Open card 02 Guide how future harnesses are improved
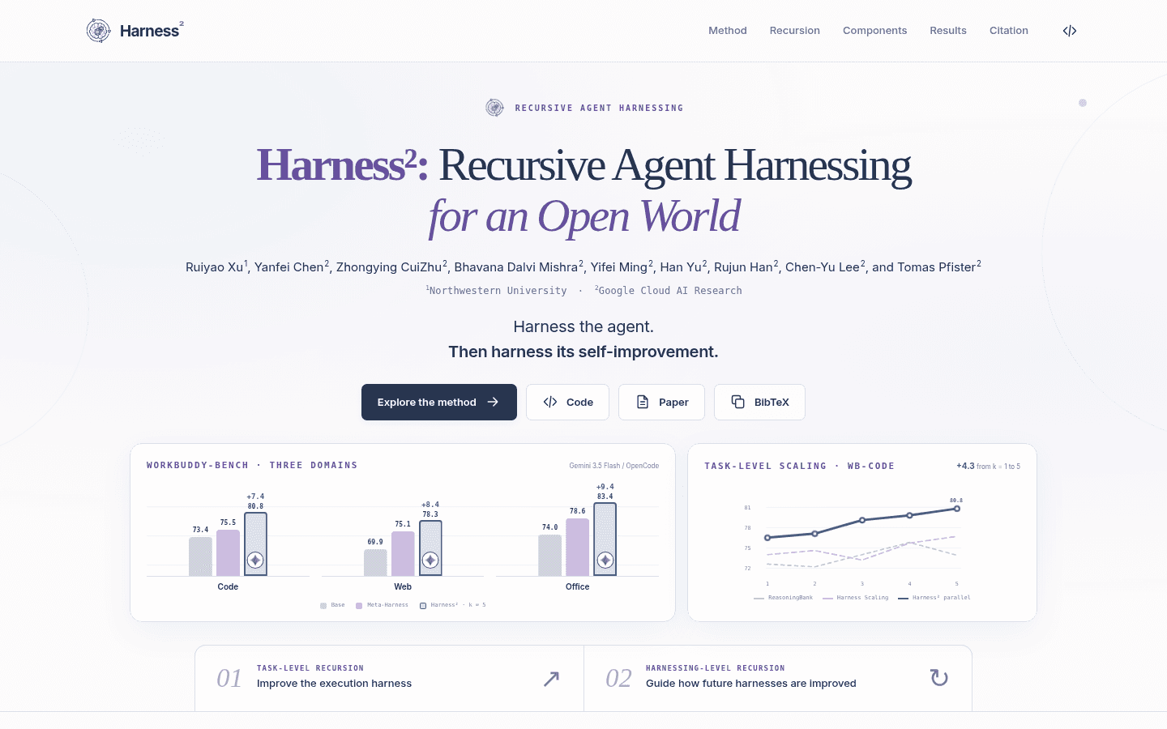The image size is (1167, 729). 778,678
